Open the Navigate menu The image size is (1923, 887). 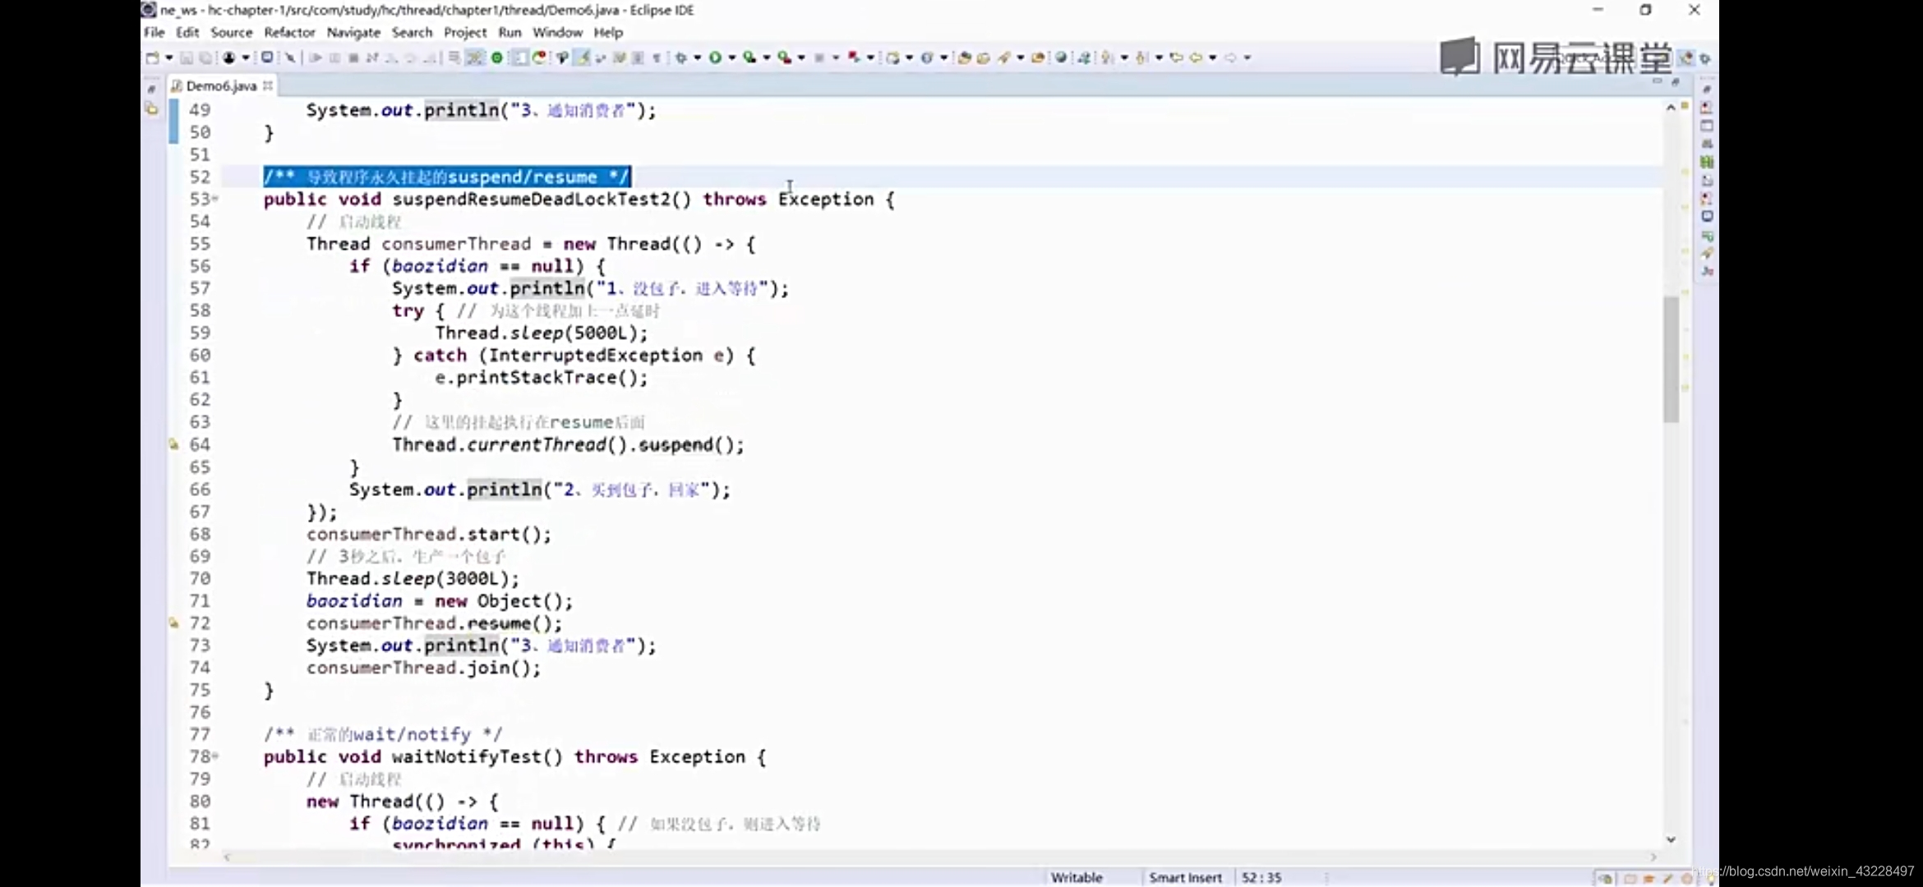353,32
